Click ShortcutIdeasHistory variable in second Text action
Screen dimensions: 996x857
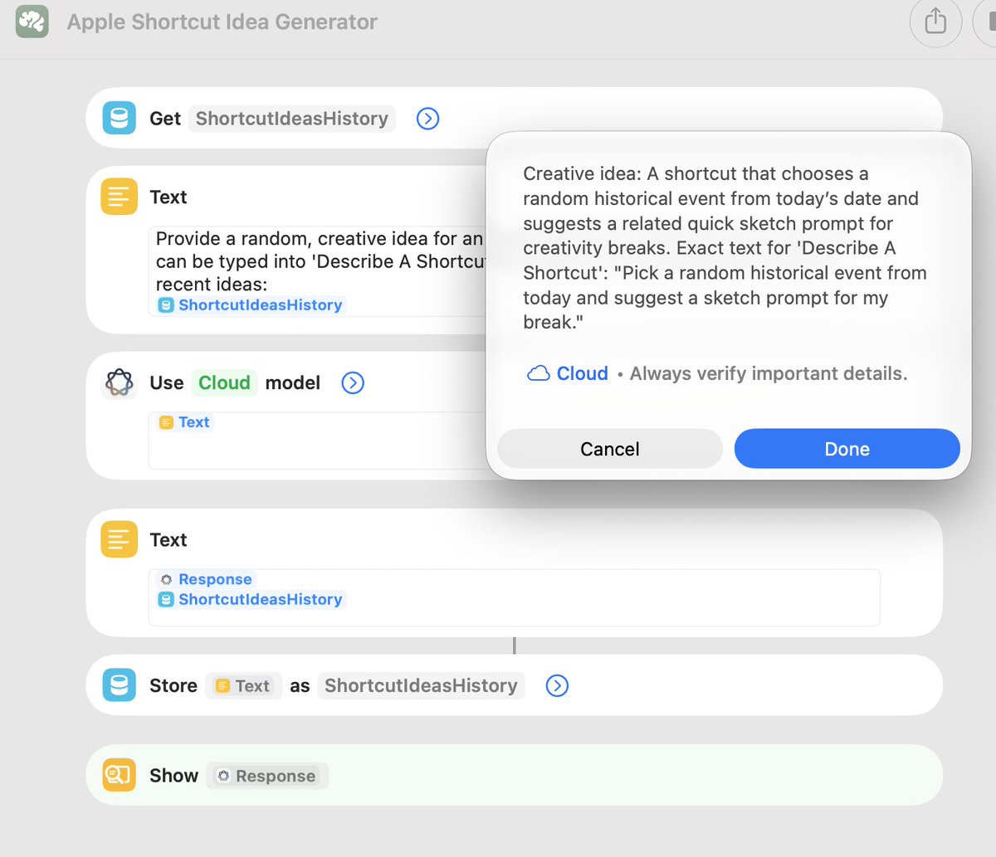point(251,599)
